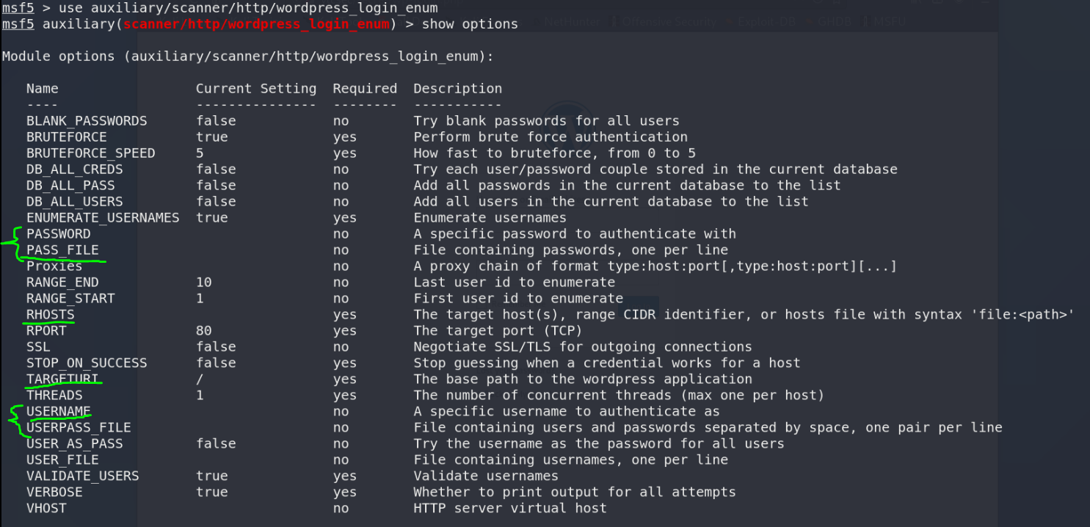Screen dimensions: 1090x527
Task: Click the "Description" column header
Action: tap(457, 89)
